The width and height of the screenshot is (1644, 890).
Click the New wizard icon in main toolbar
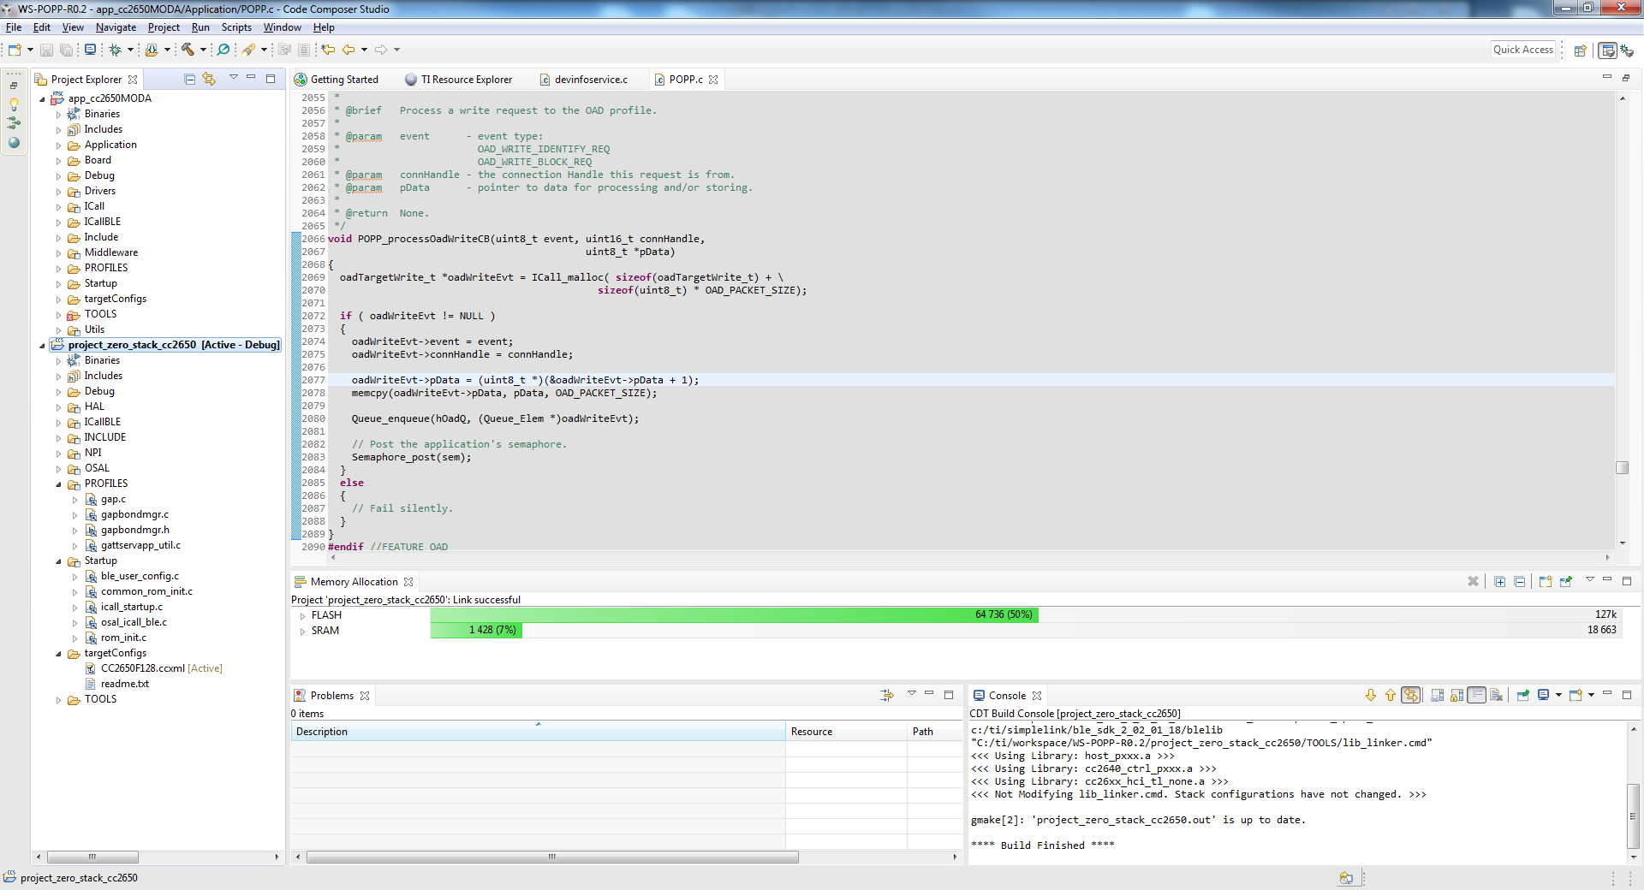pyautogui.click(x=15, y=50)
